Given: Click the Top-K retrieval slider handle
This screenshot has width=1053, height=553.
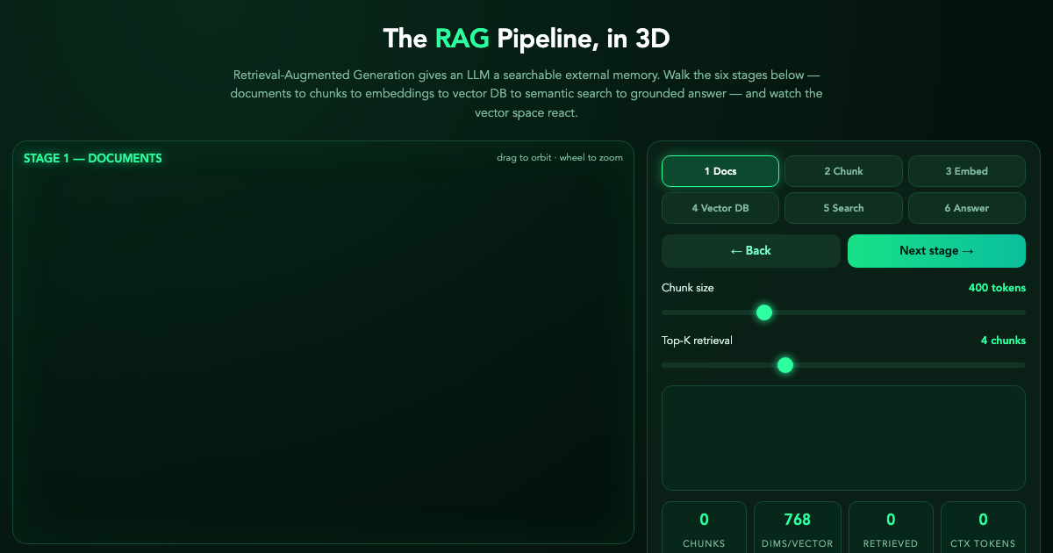Looking at the screenshot, I should [785, 365].
